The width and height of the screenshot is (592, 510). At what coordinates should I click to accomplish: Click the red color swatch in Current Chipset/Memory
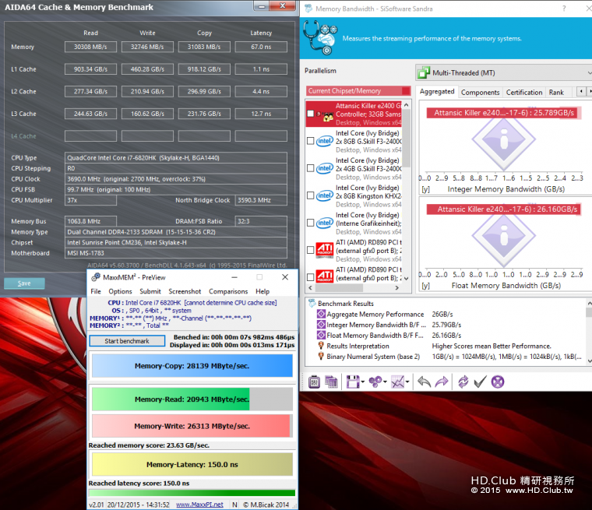pos(406,90)
